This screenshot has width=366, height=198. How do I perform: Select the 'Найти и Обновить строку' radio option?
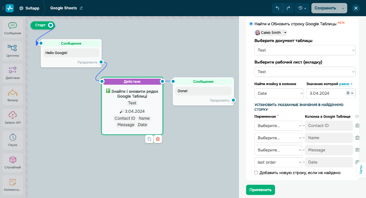point(251,23)
